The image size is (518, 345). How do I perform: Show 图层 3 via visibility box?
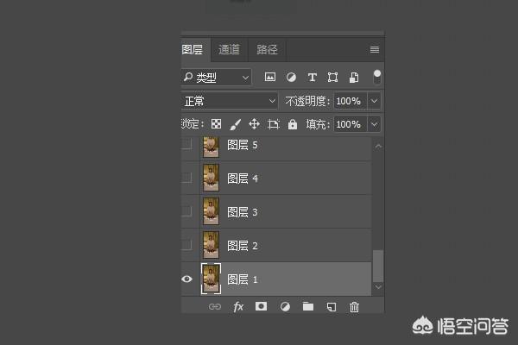[186, 211]
